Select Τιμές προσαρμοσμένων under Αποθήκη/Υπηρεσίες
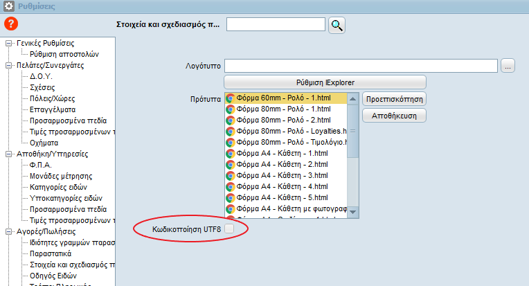 coord(72,221)
